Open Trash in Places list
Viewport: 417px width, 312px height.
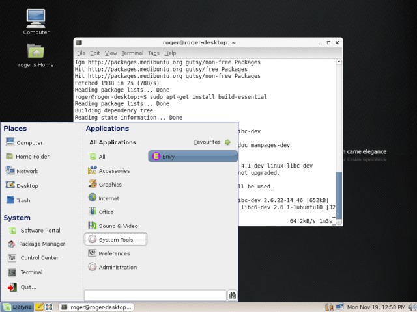[x=18, y=200]
